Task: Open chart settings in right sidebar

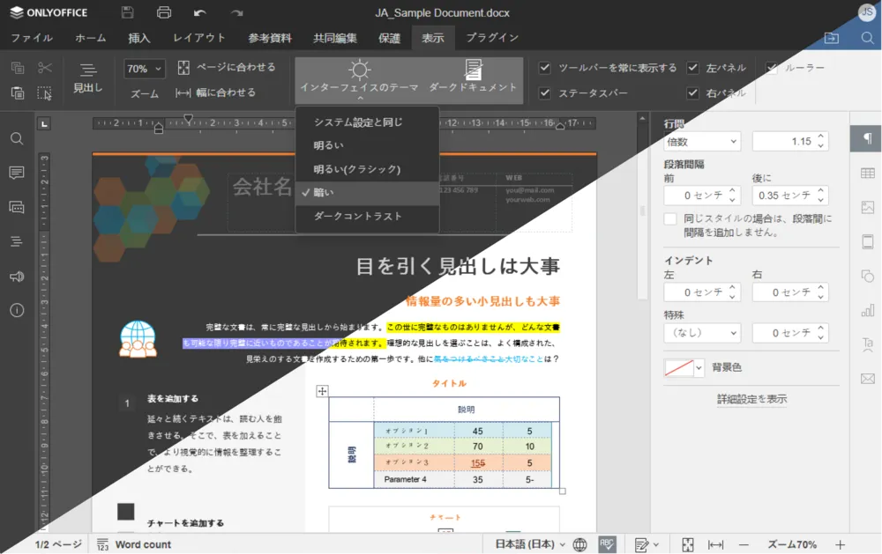Action: [867, 310]
